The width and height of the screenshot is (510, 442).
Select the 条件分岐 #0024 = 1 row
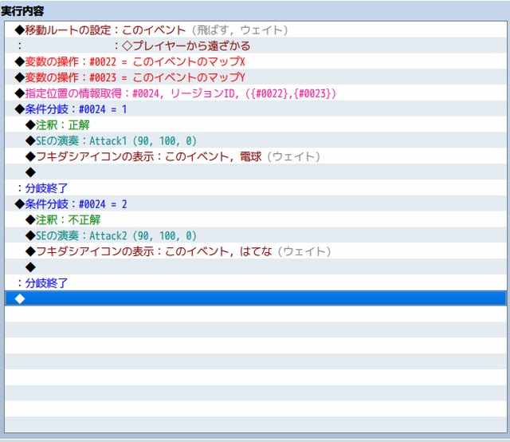[256, 109]
